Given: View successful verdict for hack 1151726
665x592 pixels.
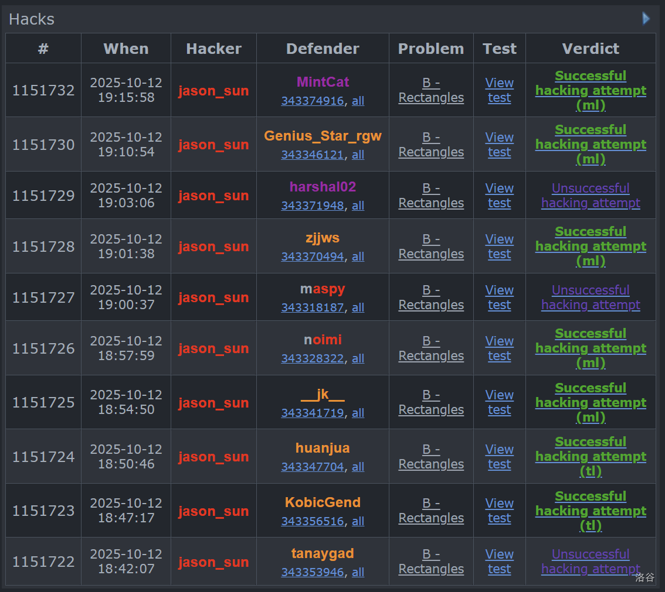Looking at the screenshot, I should click(x=591, y=348).
